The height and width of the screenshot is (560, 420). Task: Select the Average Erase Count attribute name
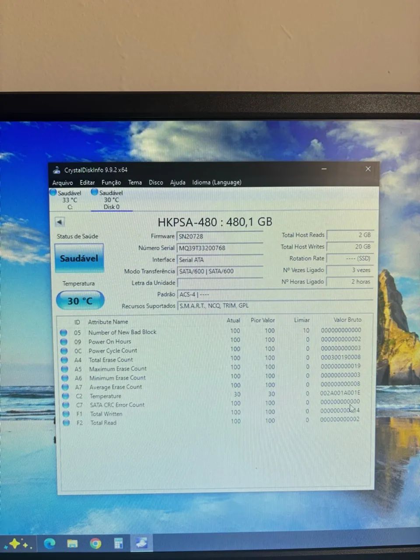pos(115,387)
